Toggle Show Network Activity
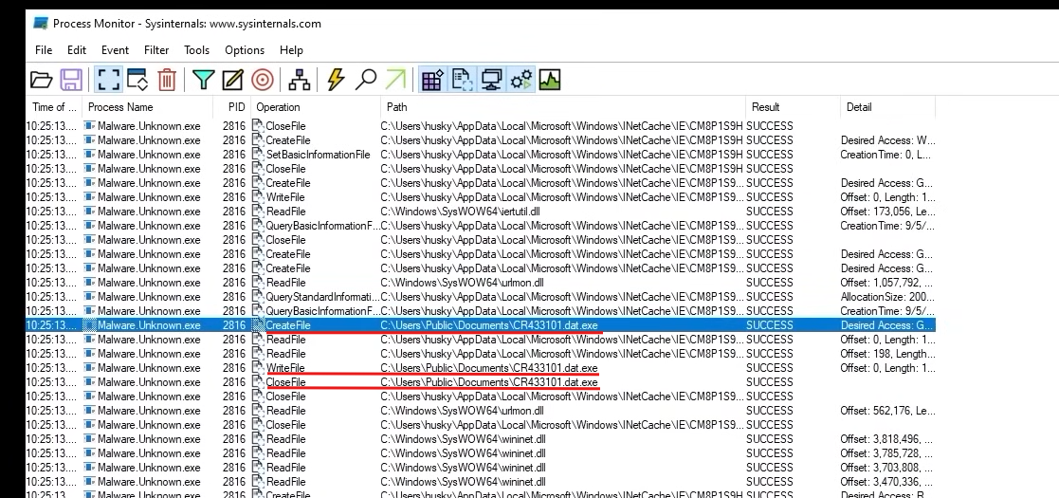The width and height of the screenshot is (1059, 498). pos(491,80)
